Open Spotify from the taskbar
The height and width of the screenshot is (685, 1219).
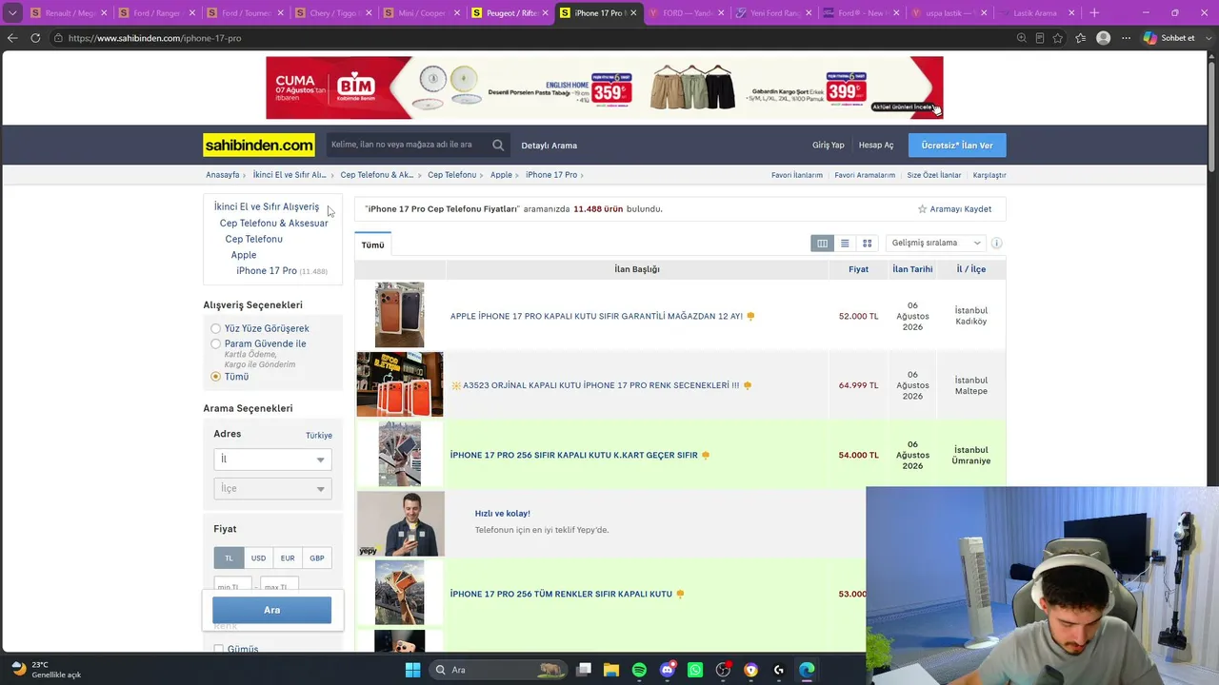coord(639,670)
